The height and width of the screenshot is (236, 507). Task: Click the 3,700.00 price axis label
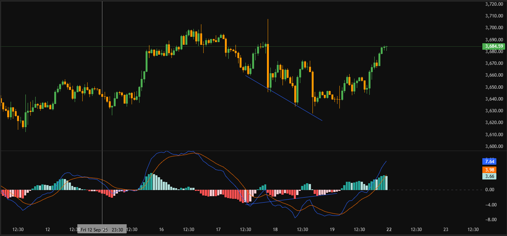click(x=494, y=28)
